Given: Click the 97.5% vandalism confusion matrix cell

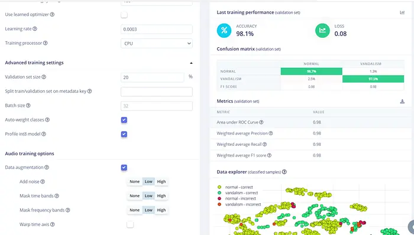Looking at the screenshot, I should (x=373, y=79).
